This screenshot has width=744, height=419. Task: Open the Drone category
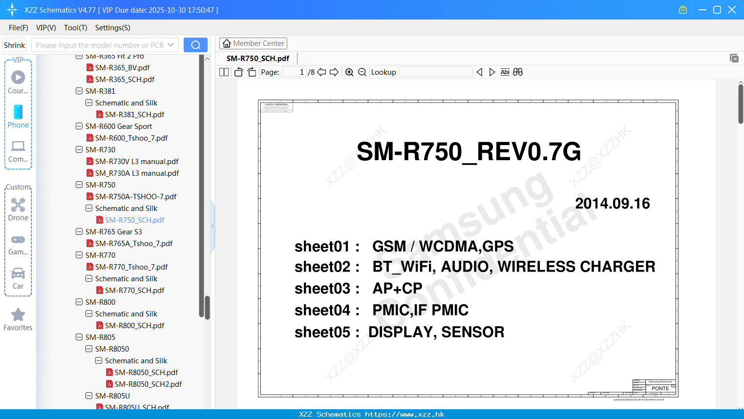coord(18,209)
